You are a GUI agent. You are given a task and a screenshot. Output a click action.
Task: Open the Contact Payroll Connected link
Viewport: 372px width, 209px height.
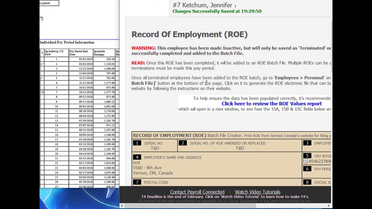tap(197, 192)
